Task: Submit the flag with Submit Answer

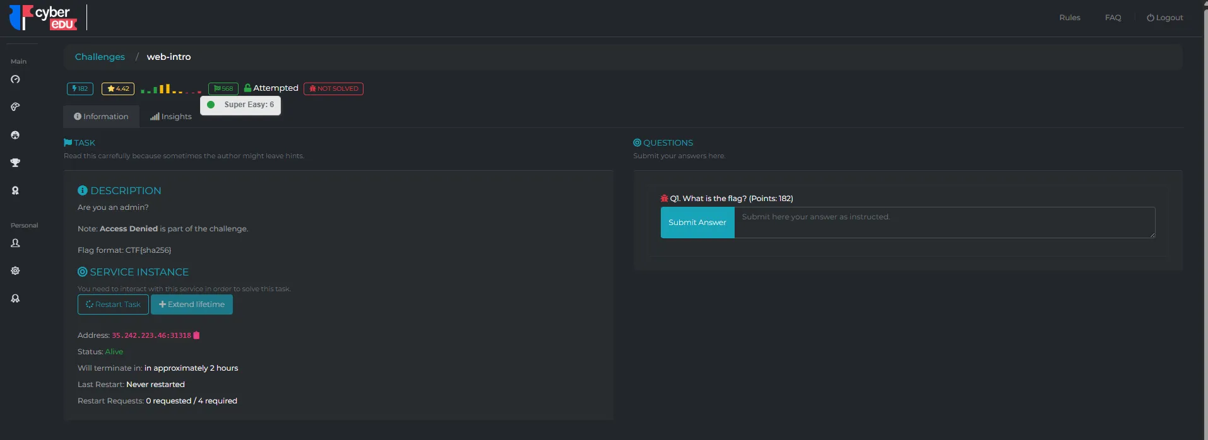Action: pyautogui.click(x=697, y=223)
